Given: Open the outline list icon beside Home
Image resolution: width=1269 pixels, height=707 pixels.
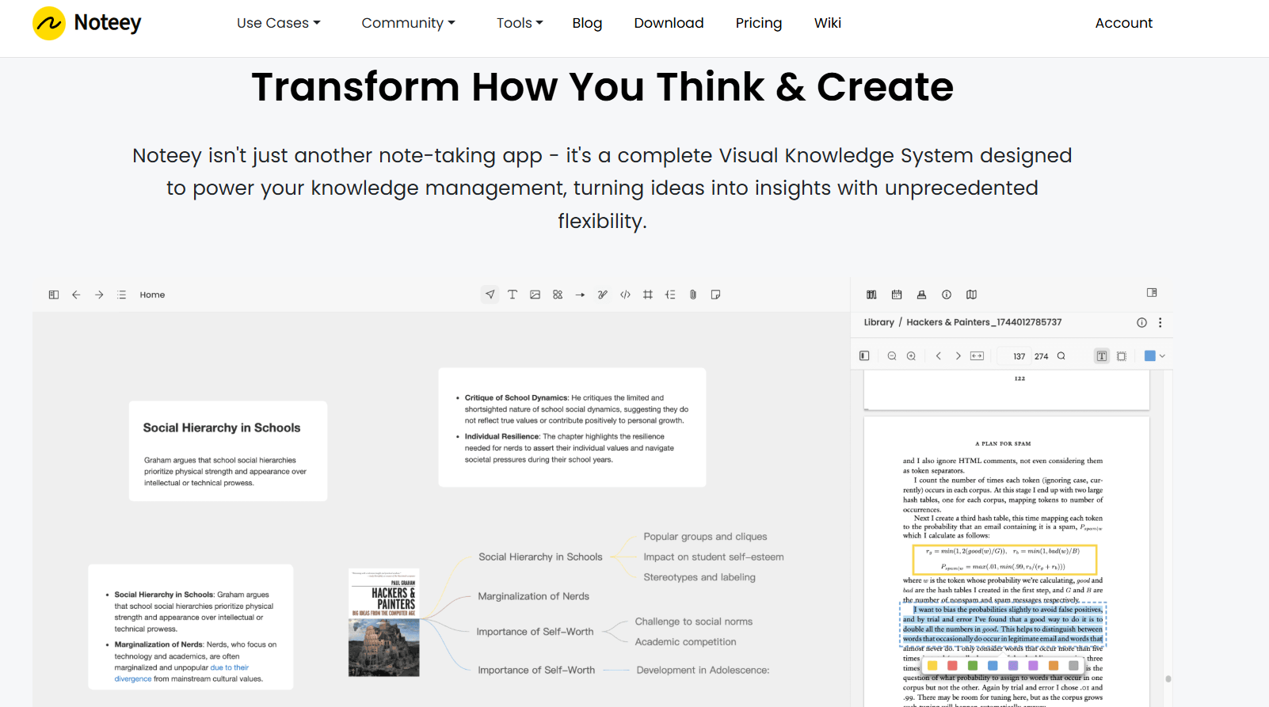Looking at the screenshot, I should pyautogui.click(x=121, y=295).
